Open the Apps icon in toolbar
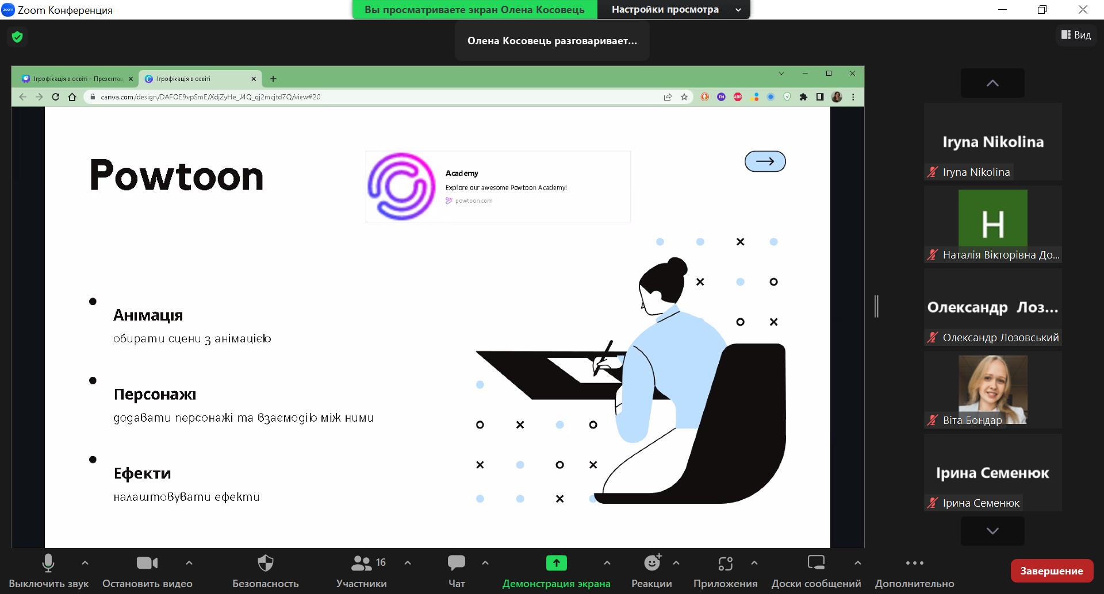The width and height of the screenshot is (1104, 594). pyautogui.click(x=725, y=564)
